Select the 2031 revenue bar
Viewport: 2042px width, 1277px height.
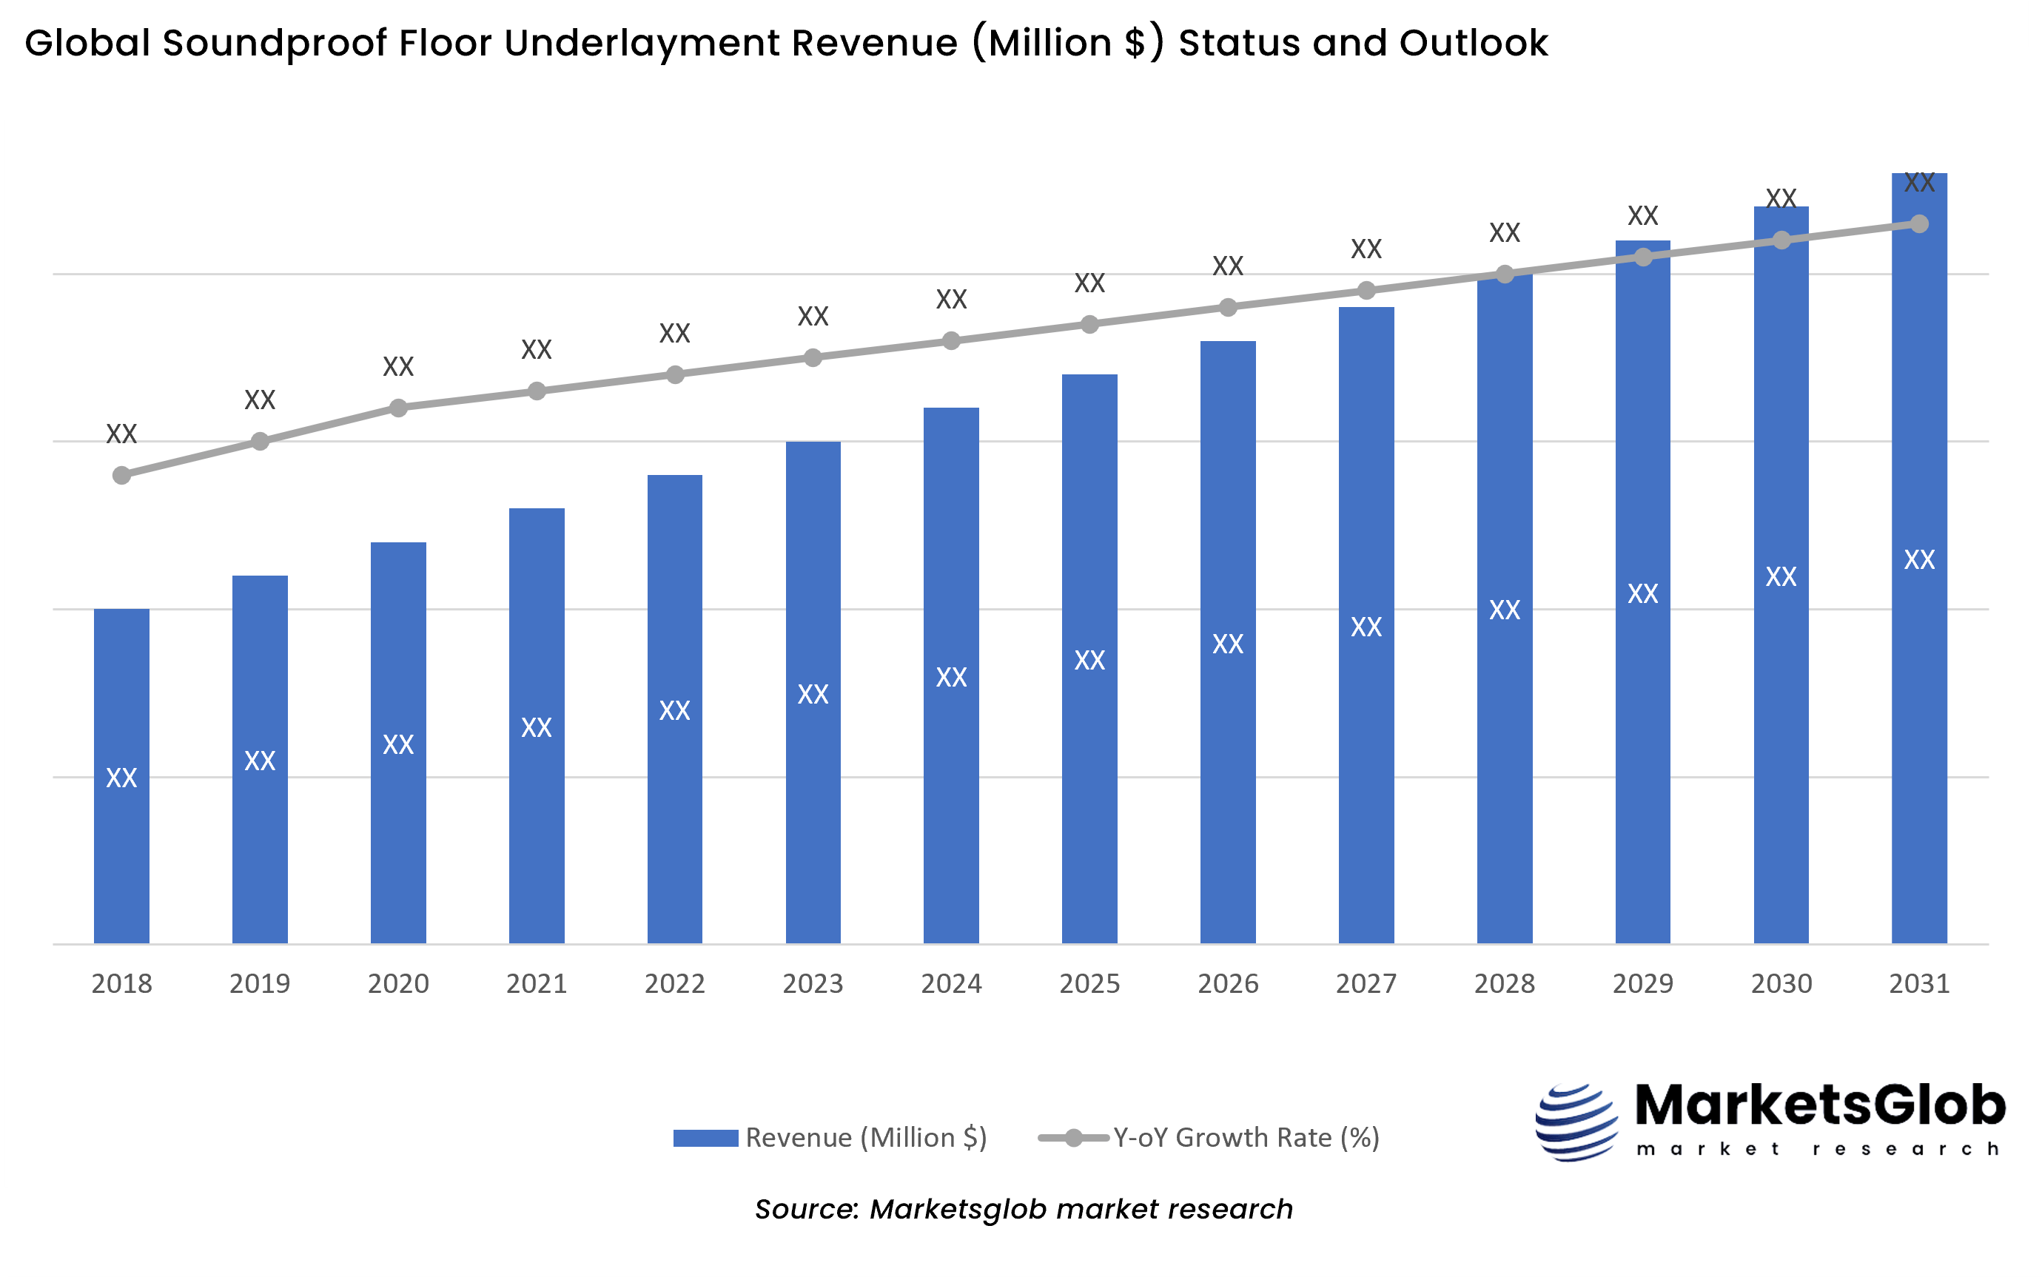(1919, 559)
